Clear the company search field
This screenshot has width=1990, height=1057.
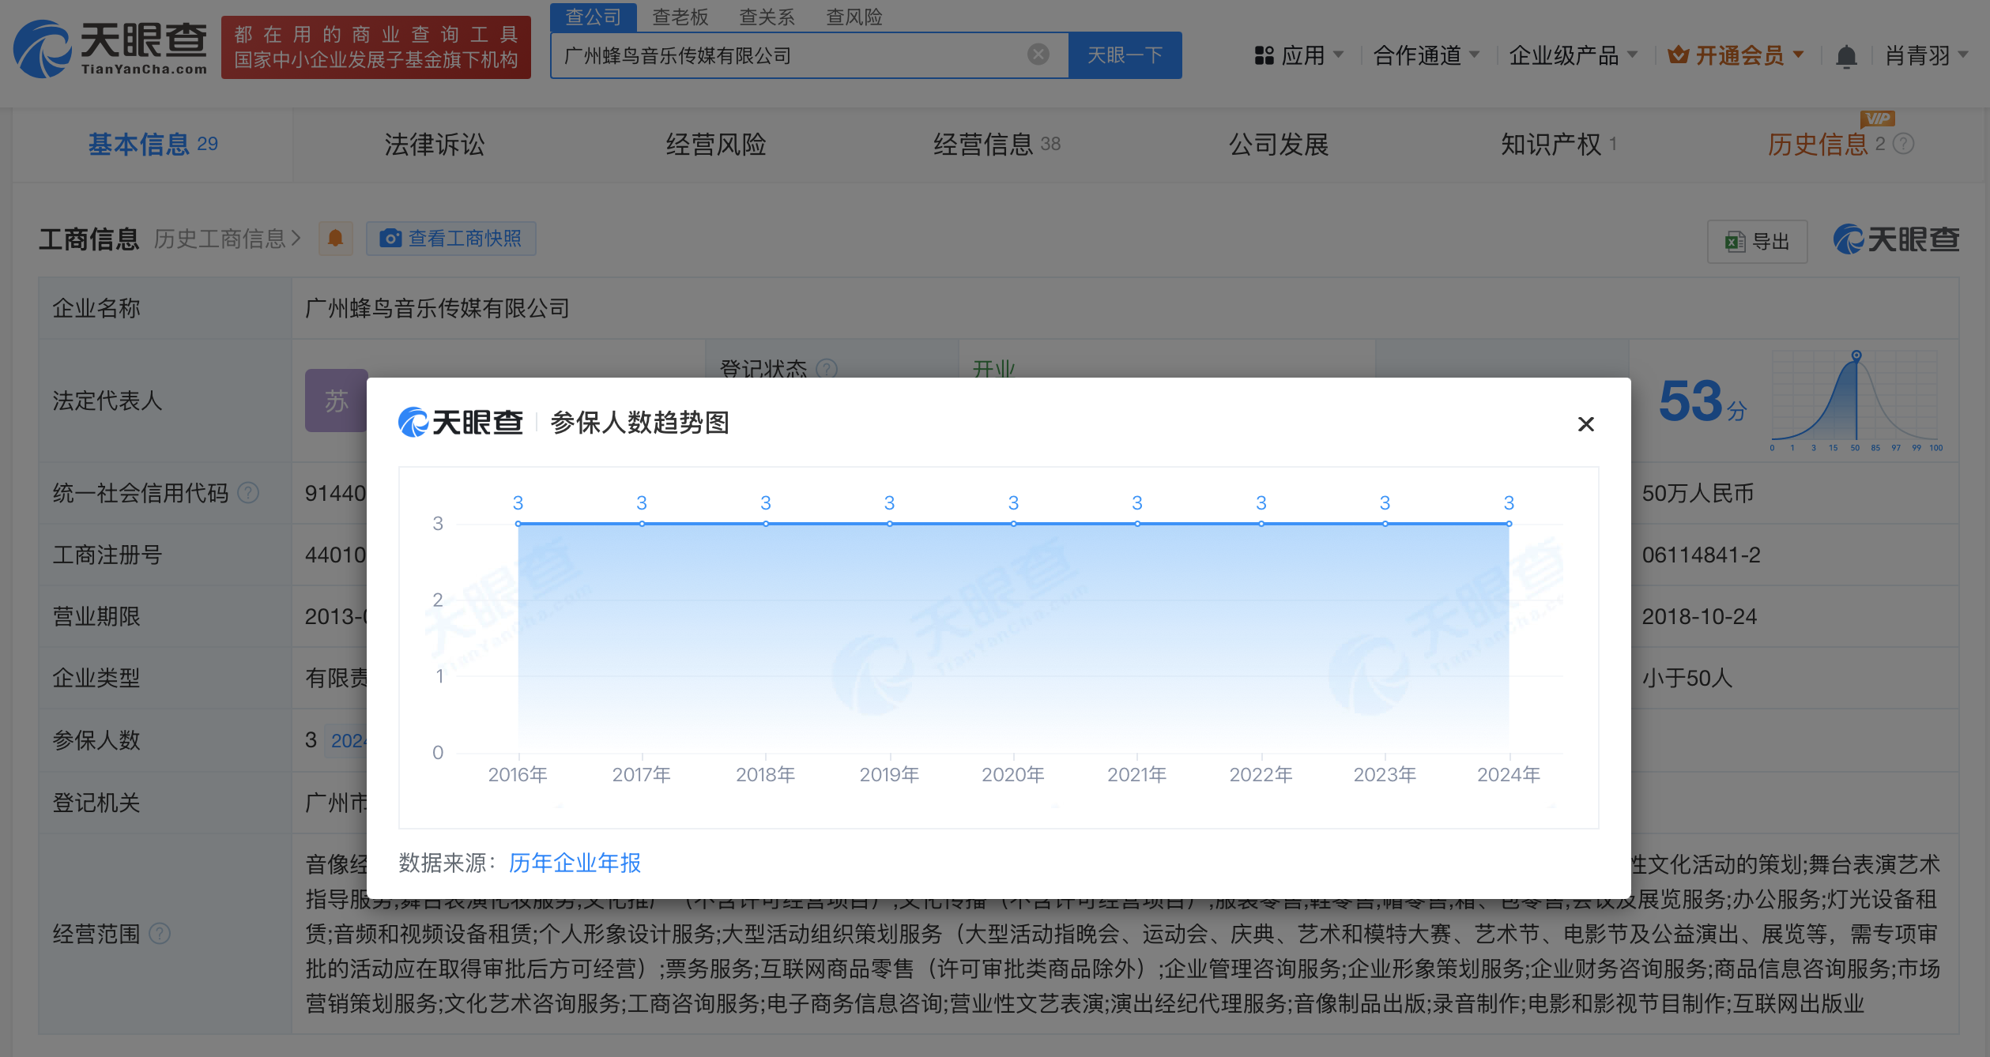1038,55
